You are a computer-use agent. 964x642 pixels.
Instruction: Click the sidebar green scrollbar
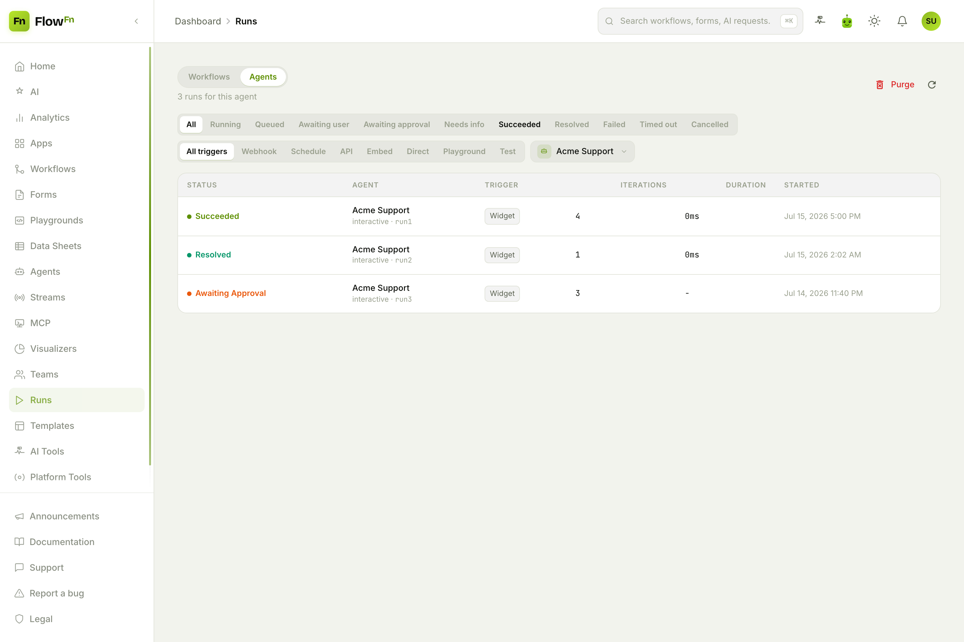[150, 256]
